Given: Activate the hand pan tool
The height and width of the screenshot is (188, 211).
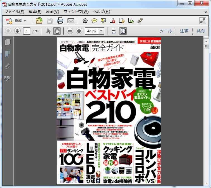Looking at the screenshot, I should point(57,31).
